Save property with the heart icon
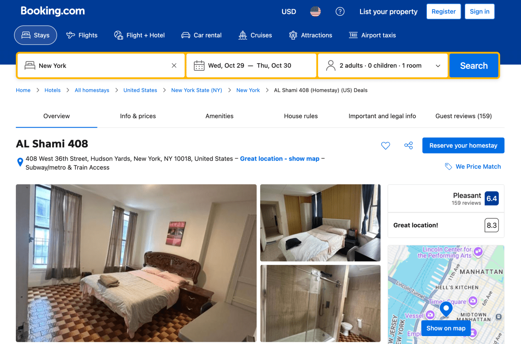The width and height of the screenshot is (521, 344). point(386,146)
